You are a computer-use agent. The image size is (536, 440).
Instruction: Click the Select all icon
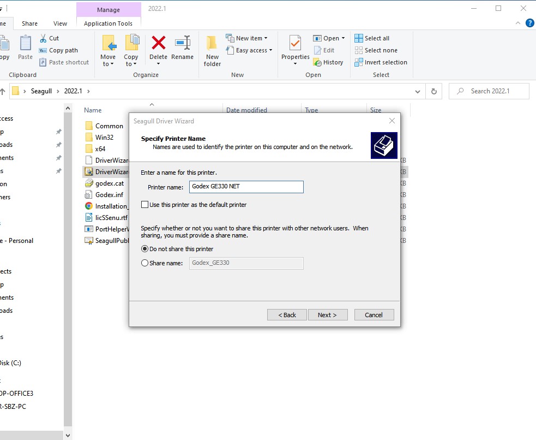359,38
